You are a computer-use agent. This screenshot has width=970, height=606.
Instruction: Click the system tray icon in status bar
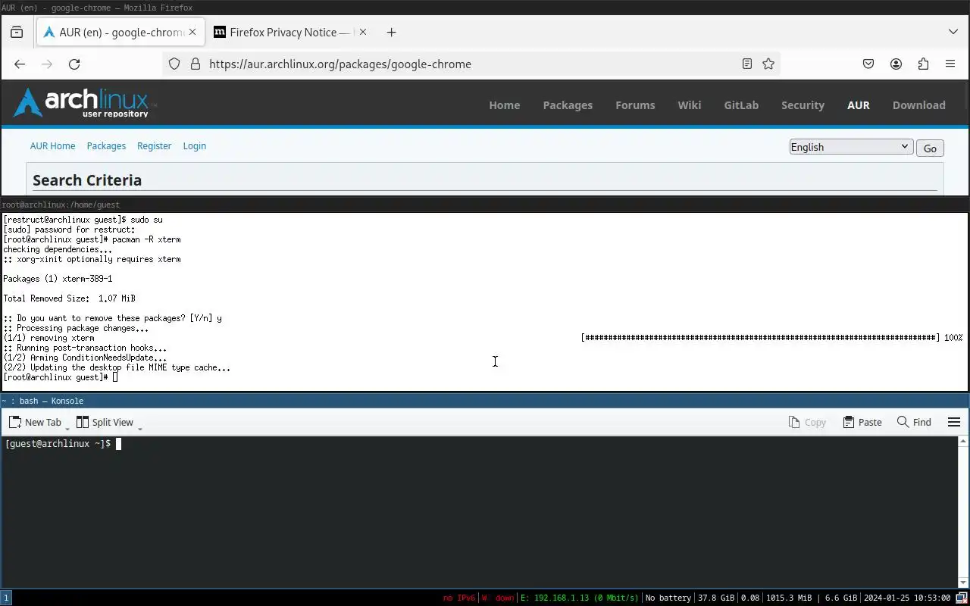[x=962, y=598]
